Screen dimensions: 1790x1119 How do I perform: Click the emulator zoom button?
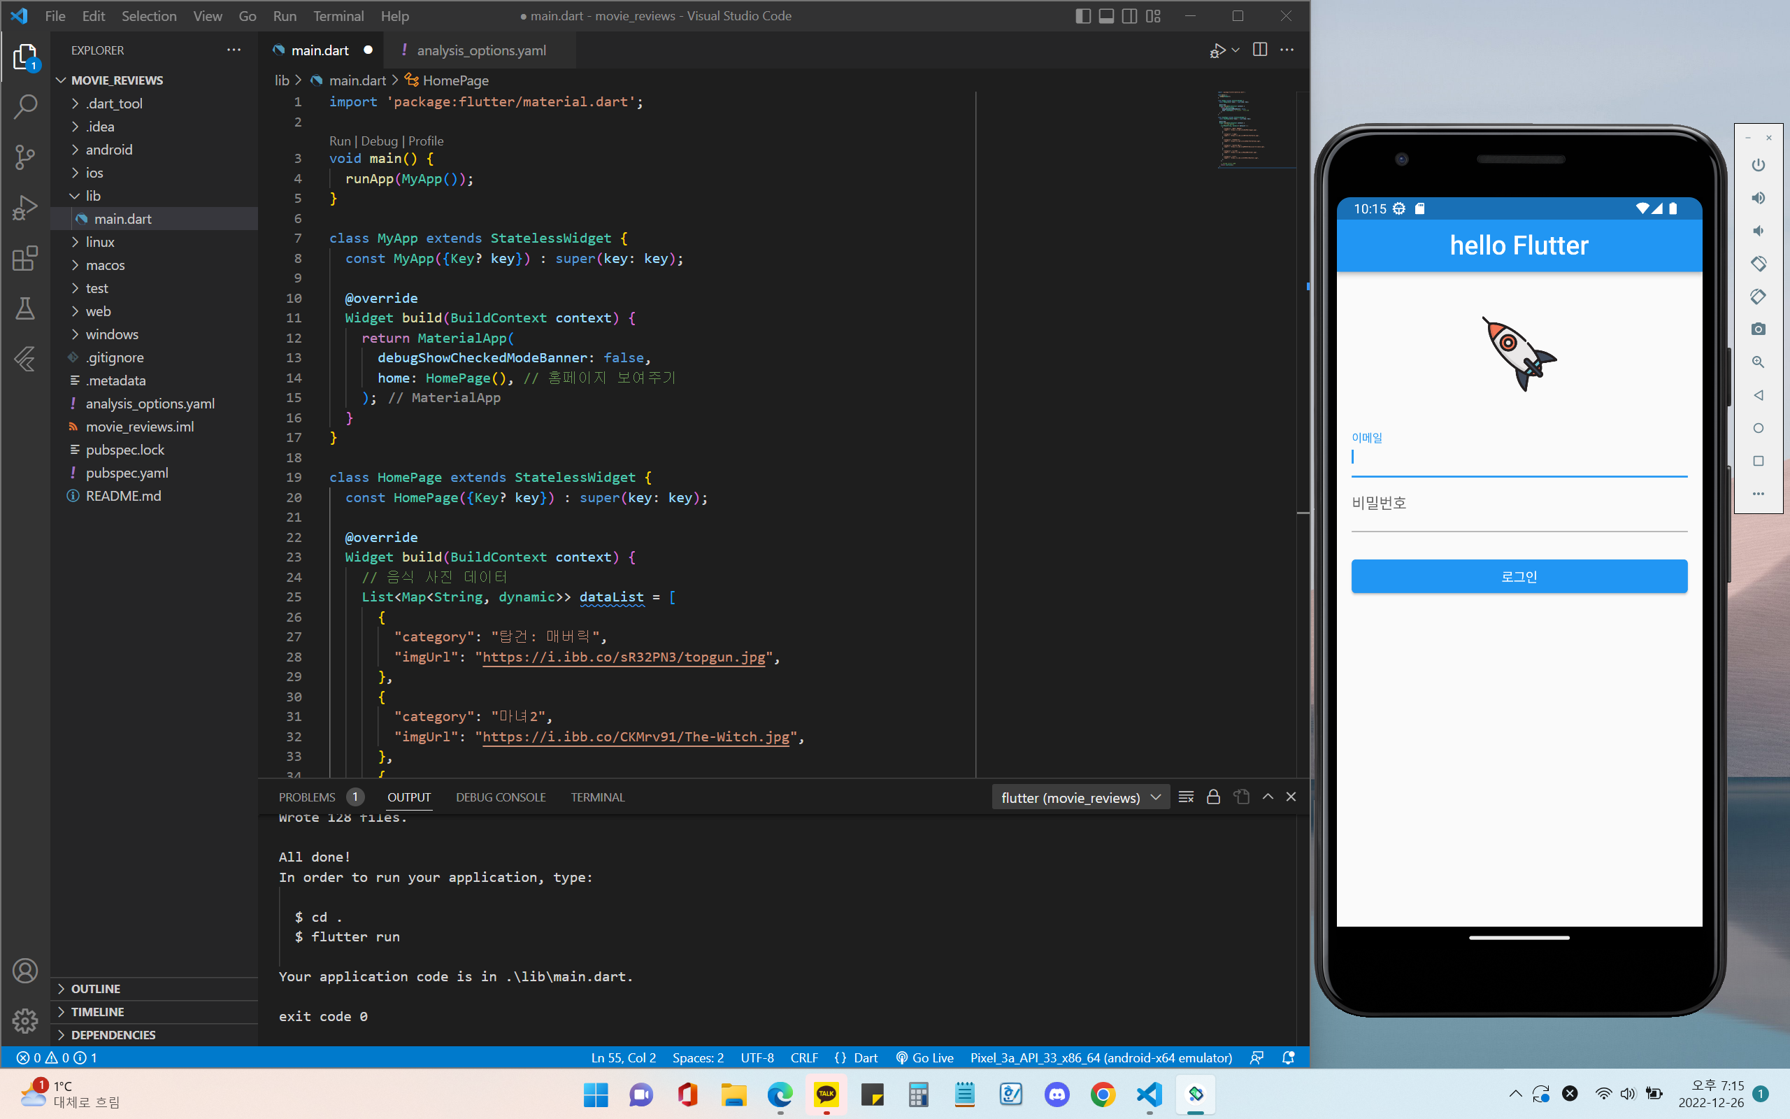pyautogui.click(x=1759, y=362)
